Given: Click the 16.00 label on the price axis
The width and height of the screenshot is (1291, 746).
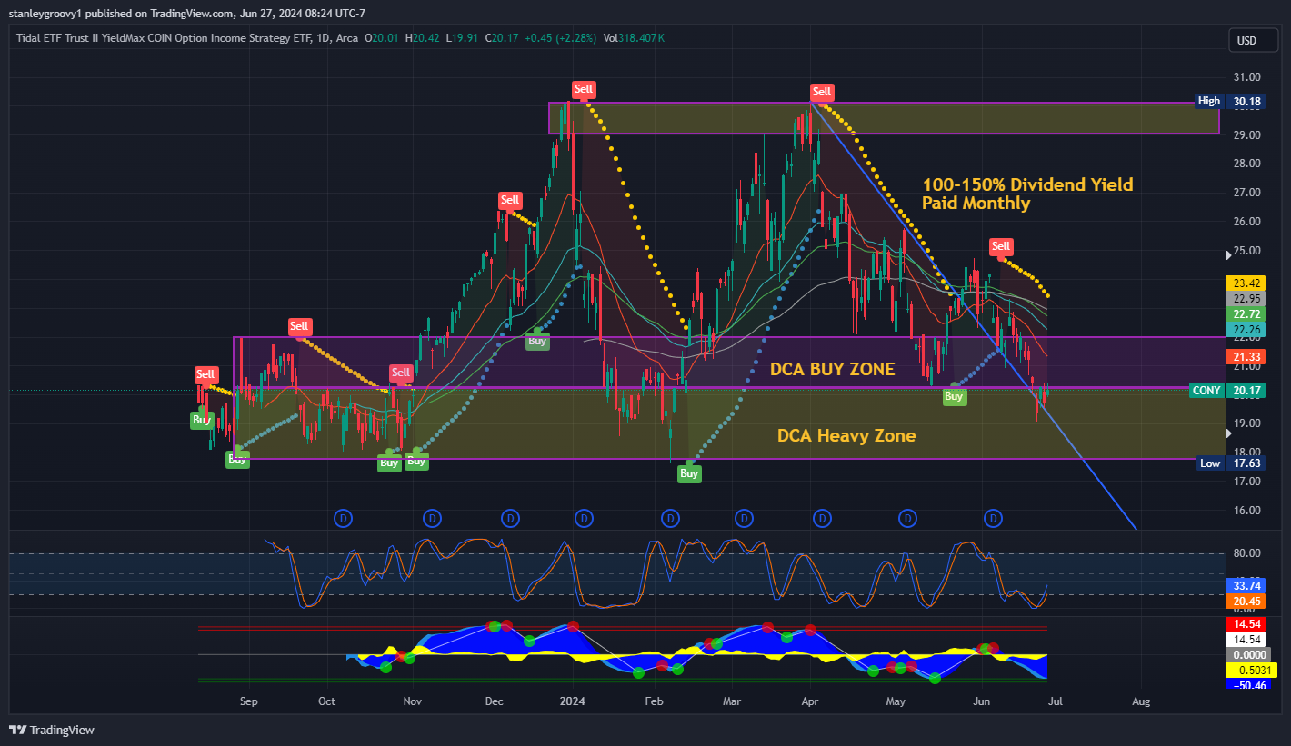Looking at the screenshot, I should click(x=1246, y=510).
